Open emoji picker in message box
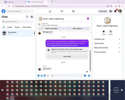 pyautogui.click(x=85, y=75)
